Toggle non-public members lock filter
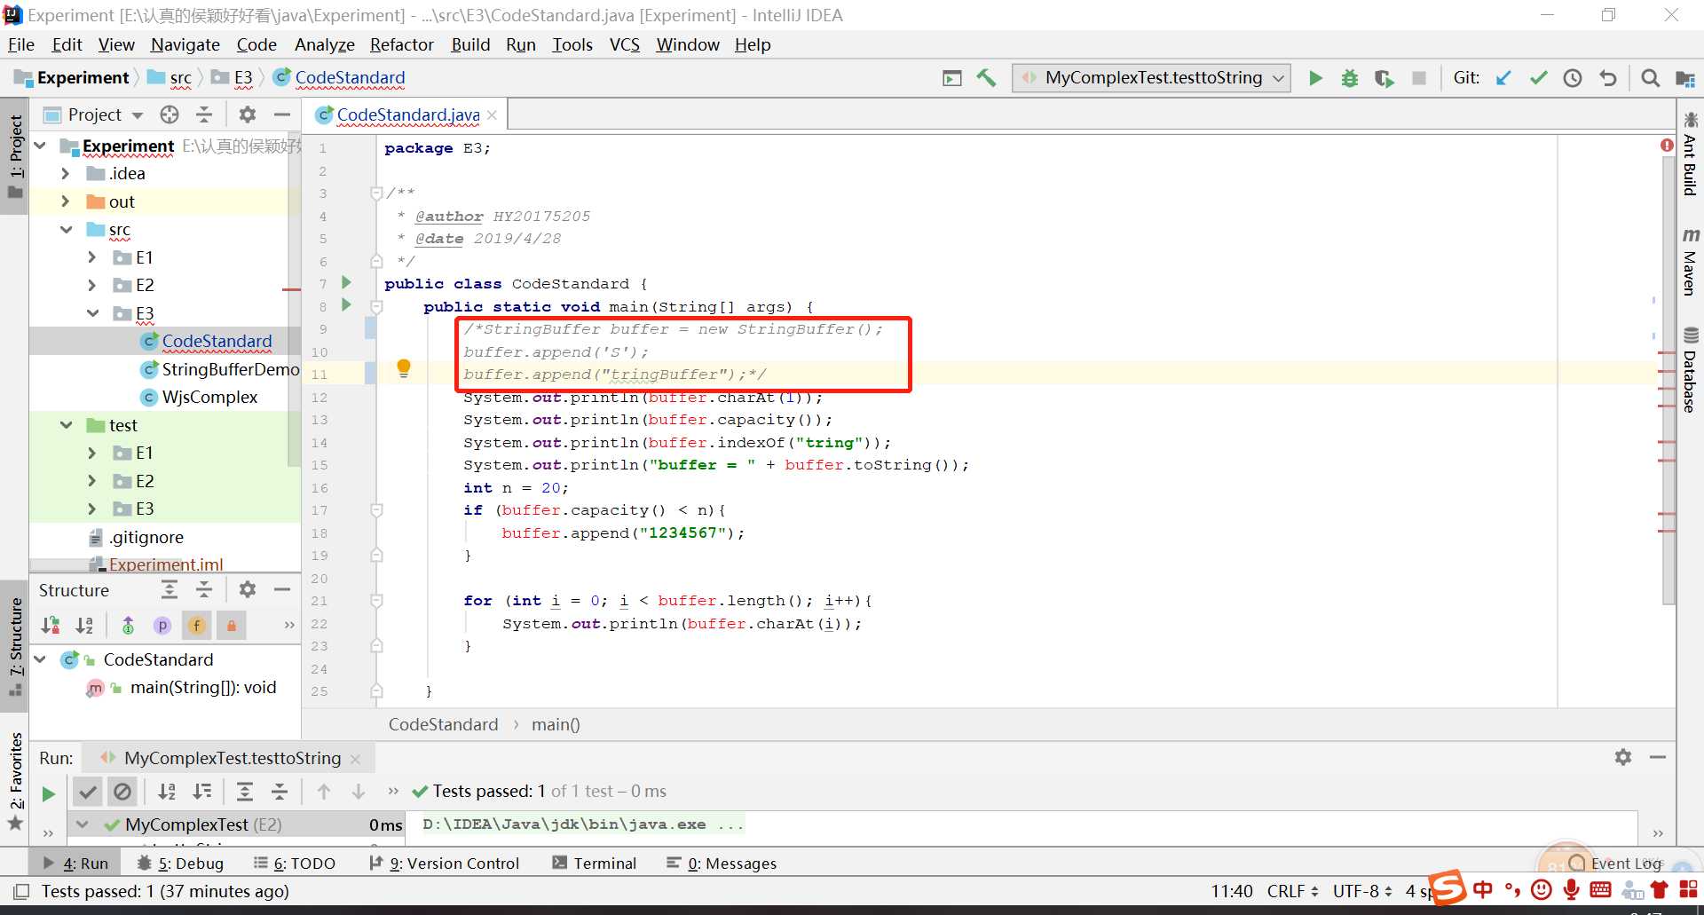 tap(231, 626)
